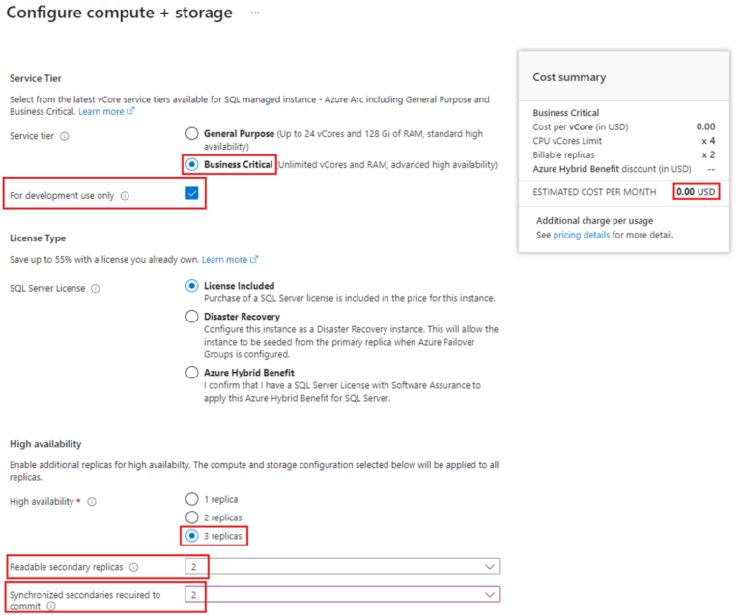The image size is (742, 615).
Task: Select 1 replica for high availability
Action: click(190, 499)
